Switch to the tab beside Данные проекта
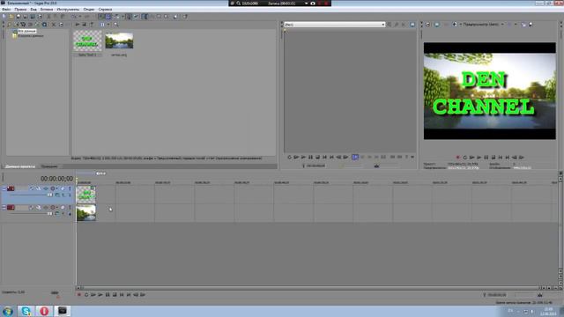The height and width of the screenshot is (317, 564). pyautogui.click(x=49, y=166)
